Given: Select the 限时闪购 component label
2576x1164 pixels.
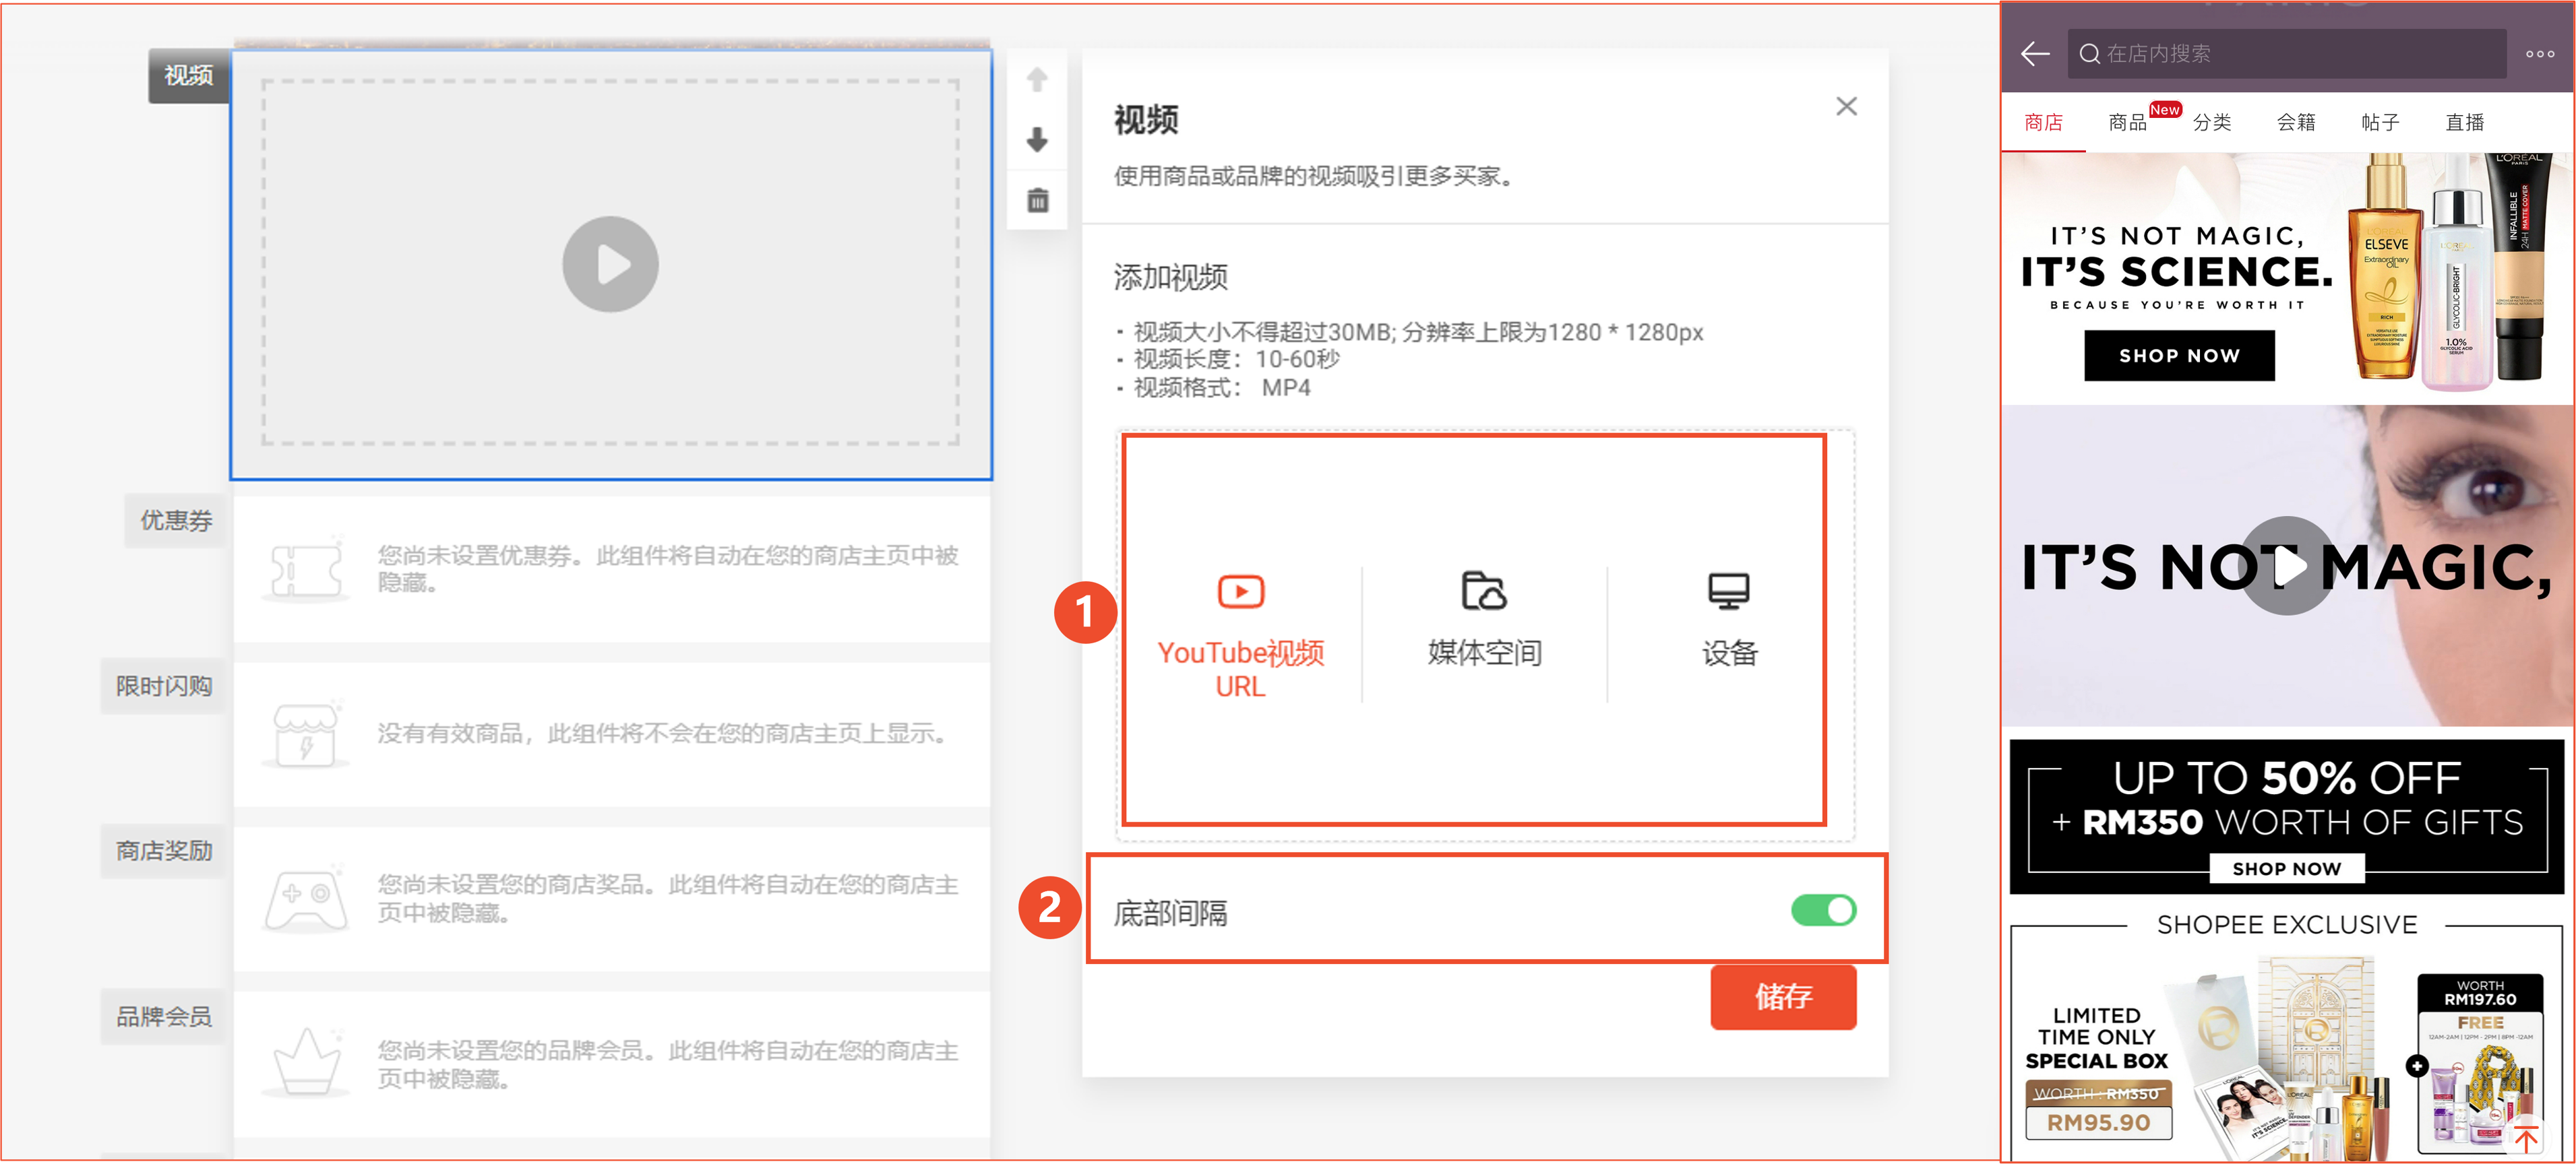Looking at the screenshot, I should 164,686.
